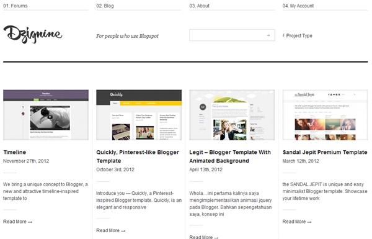Open the Timeline template thumbnail

point(46,115)
